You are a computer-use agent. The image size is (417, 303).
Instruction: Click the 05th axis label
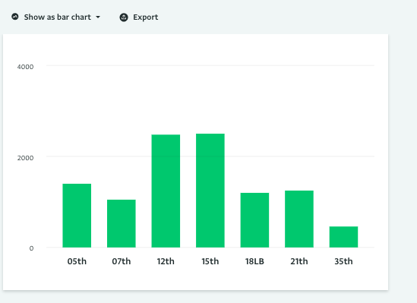click(77, 261)
